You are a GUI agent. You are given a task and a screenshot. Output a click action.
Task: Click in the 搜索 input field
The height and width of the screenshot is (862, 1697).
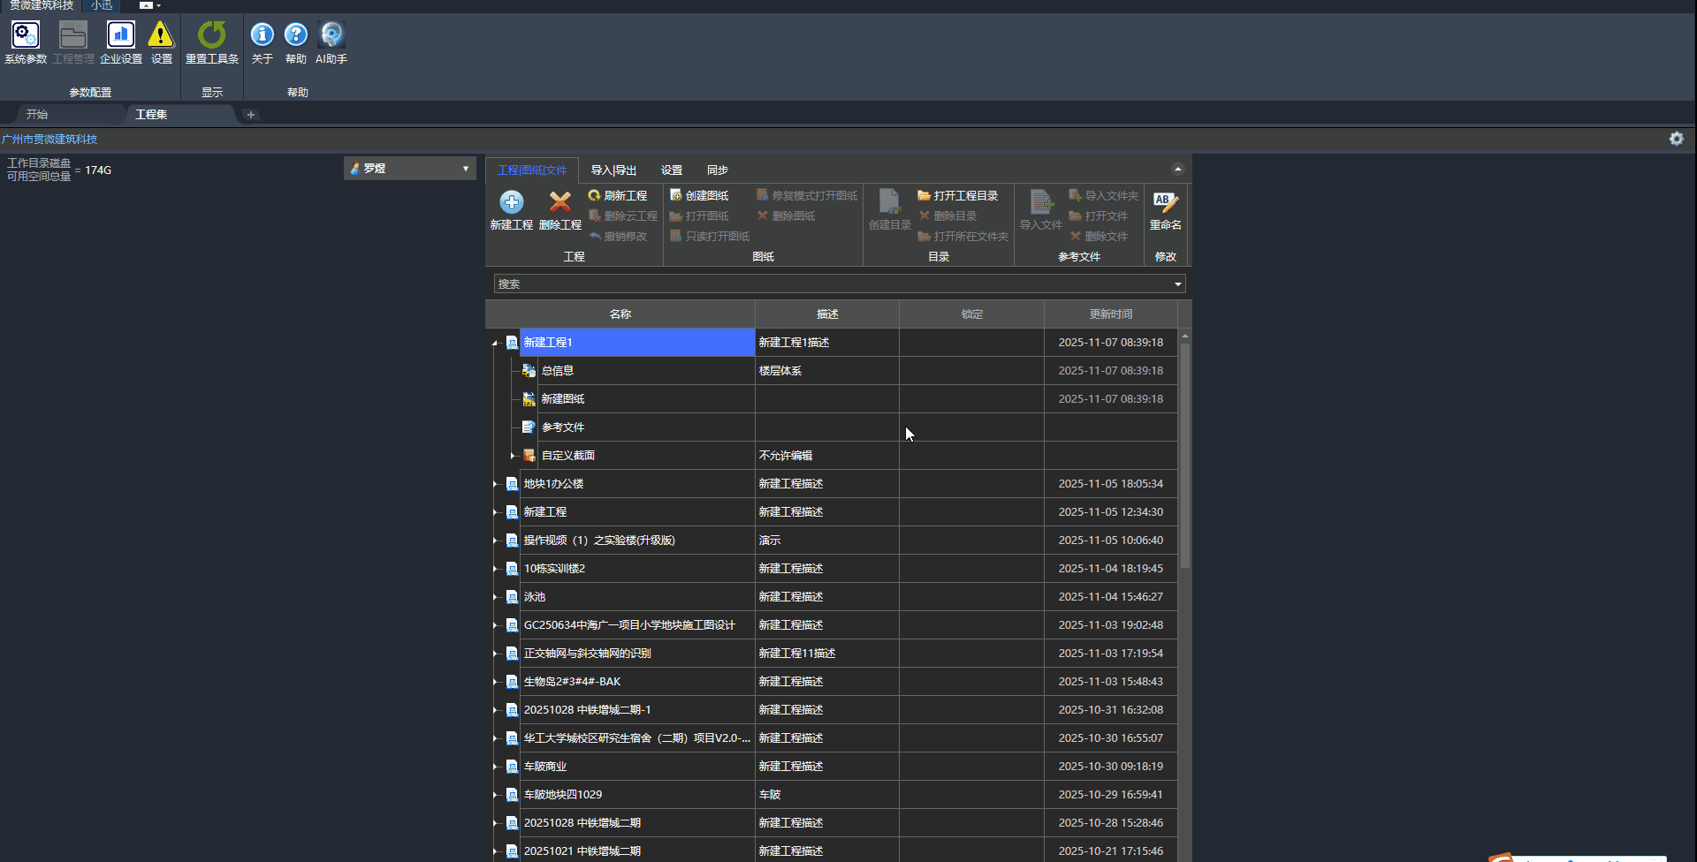(831, 284)
